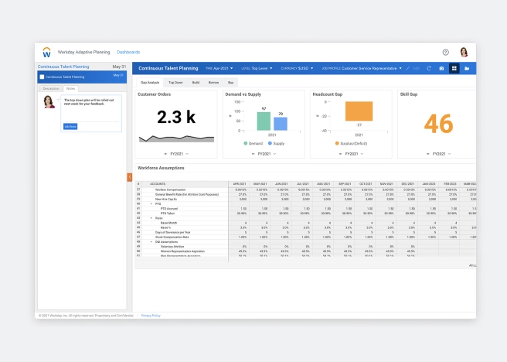Collapse the PTO row group
The width and height of the screenshot is (507, 362).
pyautogui.click(x=151, y=204)
